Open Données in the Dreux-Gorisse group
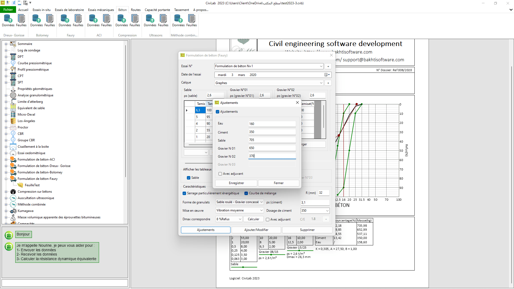The height and width of the screenshot is (289, 514). coord(8,21)
